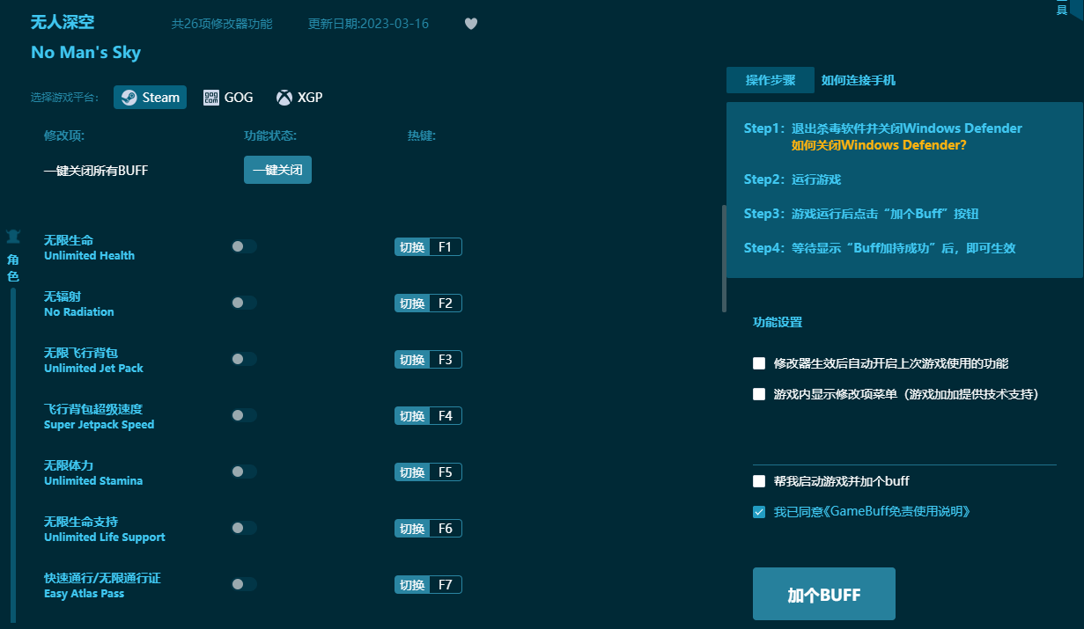Click 切换 button for F4 hotkey
The image size is (1084, 629).
[412, 416]
